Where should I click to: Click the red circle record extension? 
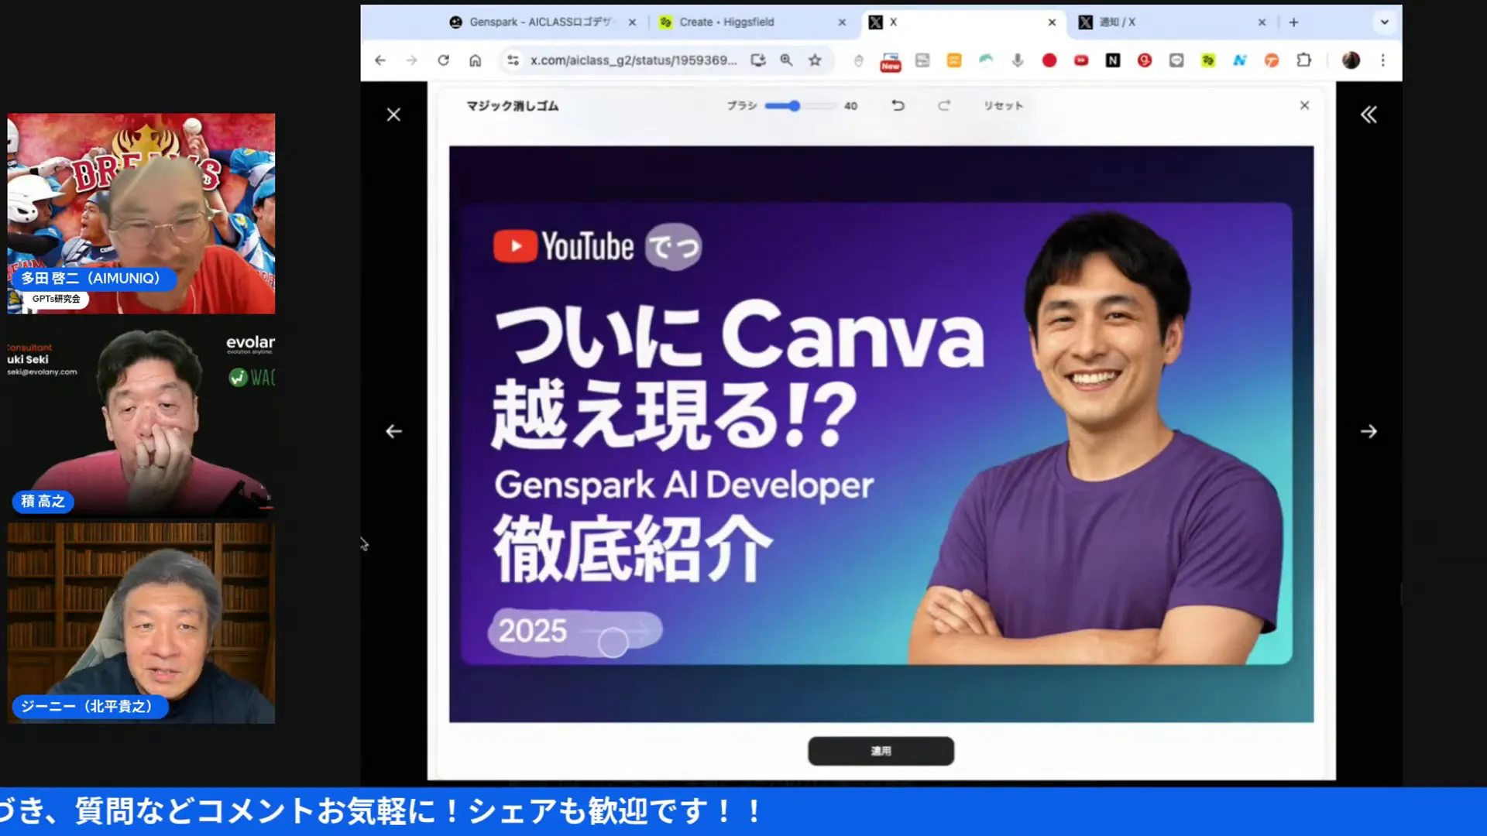(x=1049, y=60)
